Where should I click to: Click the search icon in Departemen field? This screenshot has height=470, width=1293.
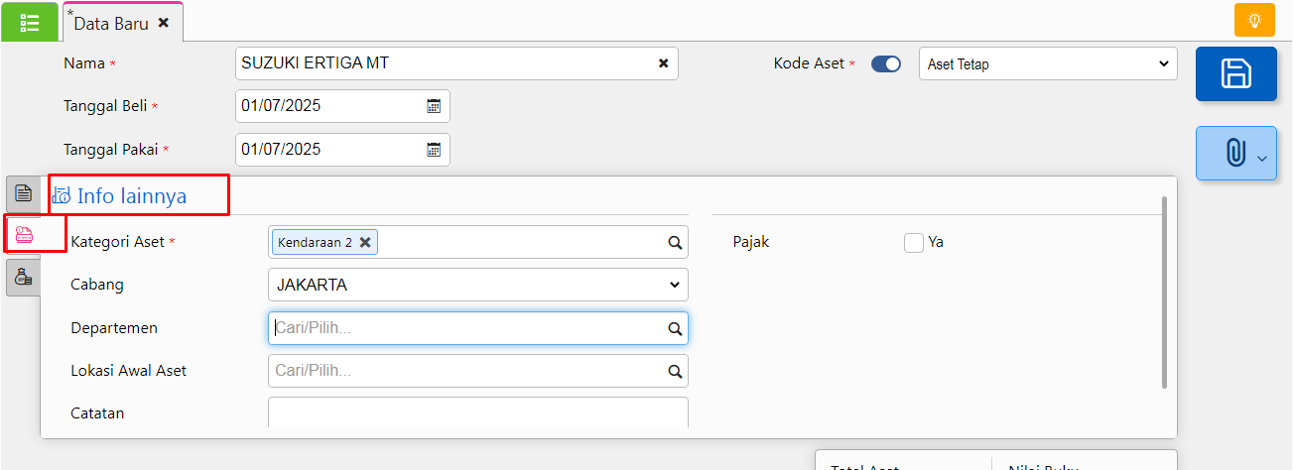[x=675, y=328]
